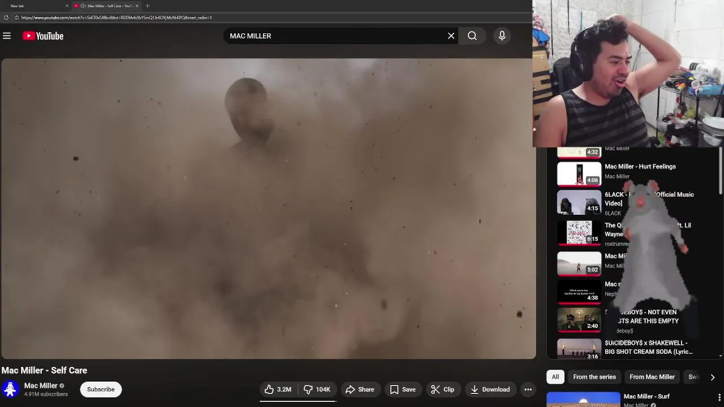This screenshot has height=407, width=724.
Task: Click the search magnifier button
Action: [472, 36]
